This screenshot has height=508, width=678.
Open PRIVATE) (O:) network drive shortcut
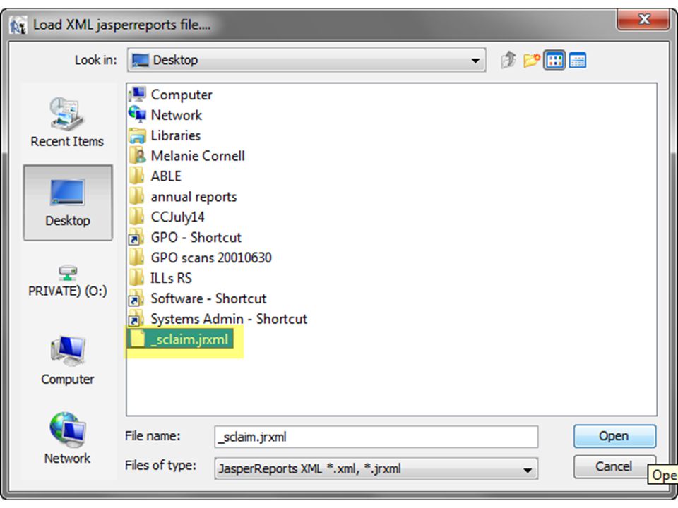tap(68, 282)
